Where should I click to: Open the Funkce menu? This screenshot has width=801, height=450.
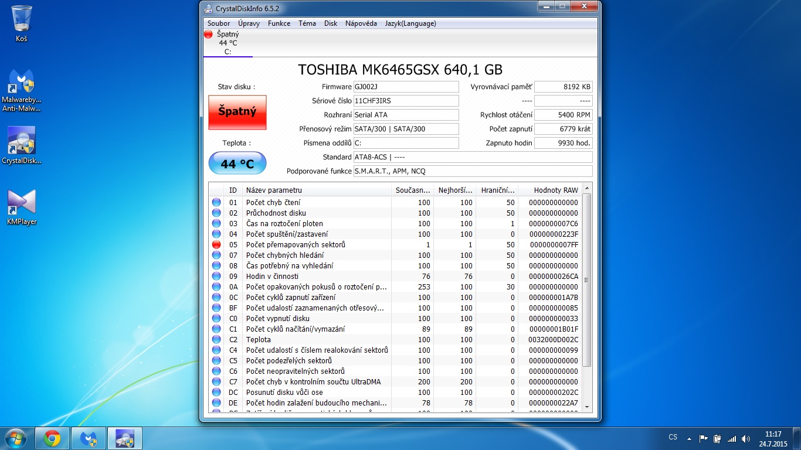(x=279, y=23)
